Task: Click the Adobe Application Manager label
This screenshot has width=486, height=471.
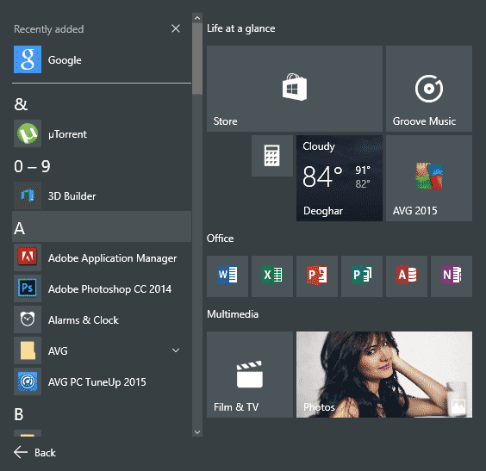Action: 113,258
